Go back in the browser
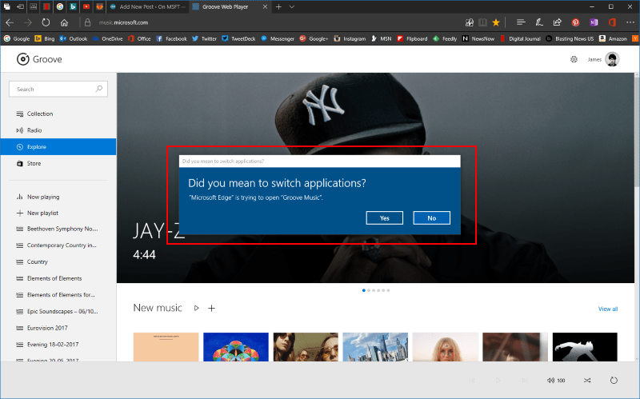This screenshot has height=399, width=640. click(10, 23)
